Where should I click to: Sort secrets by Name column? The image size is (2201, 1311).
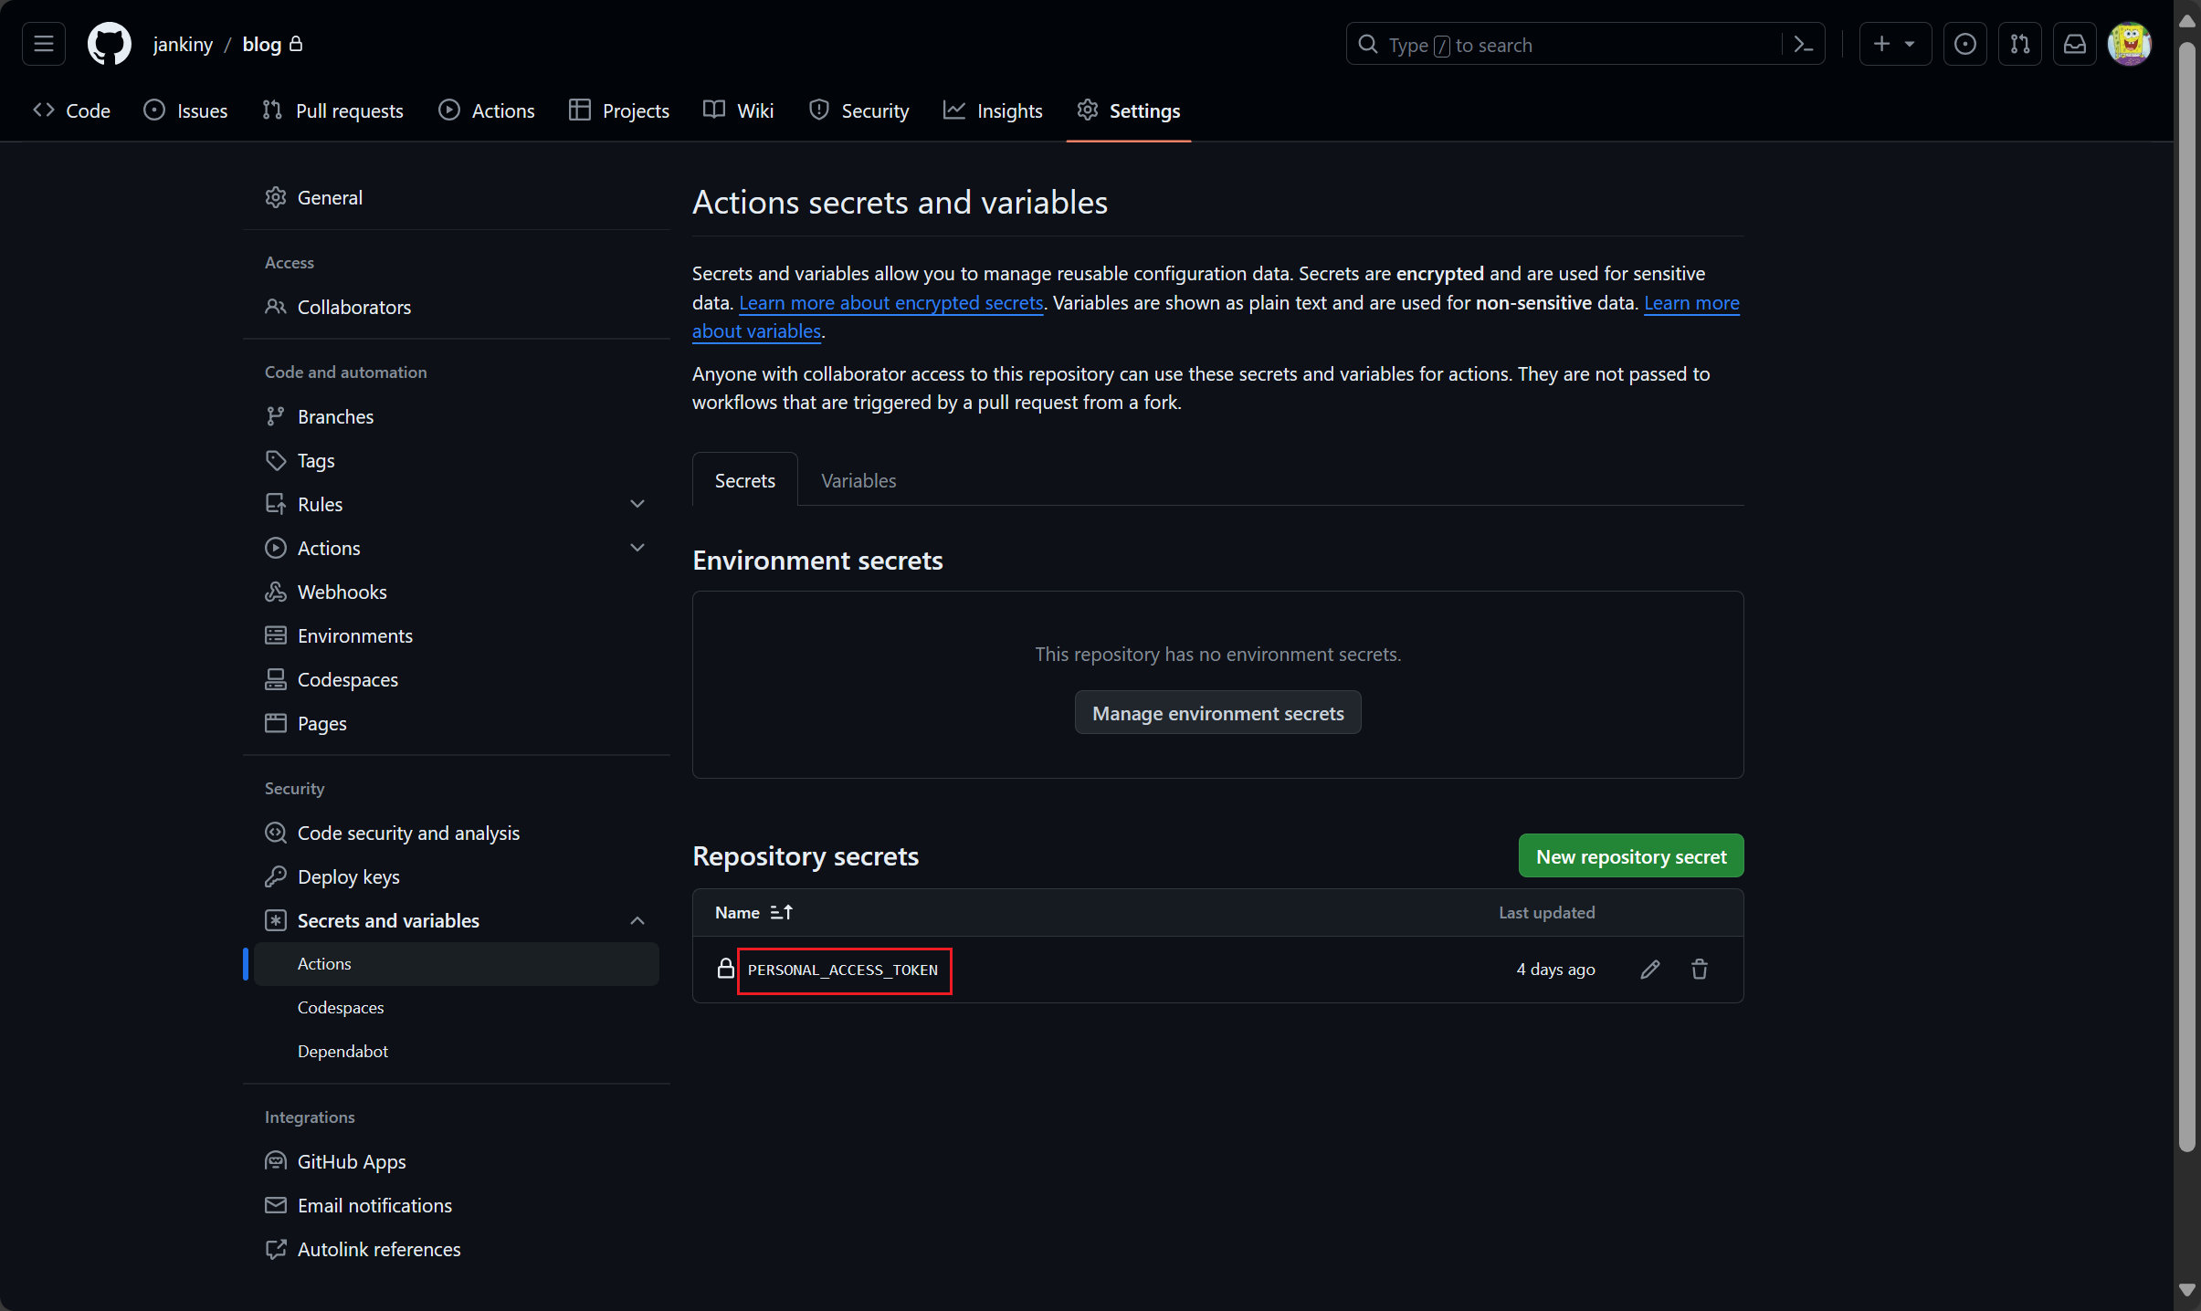click(754, 912)
